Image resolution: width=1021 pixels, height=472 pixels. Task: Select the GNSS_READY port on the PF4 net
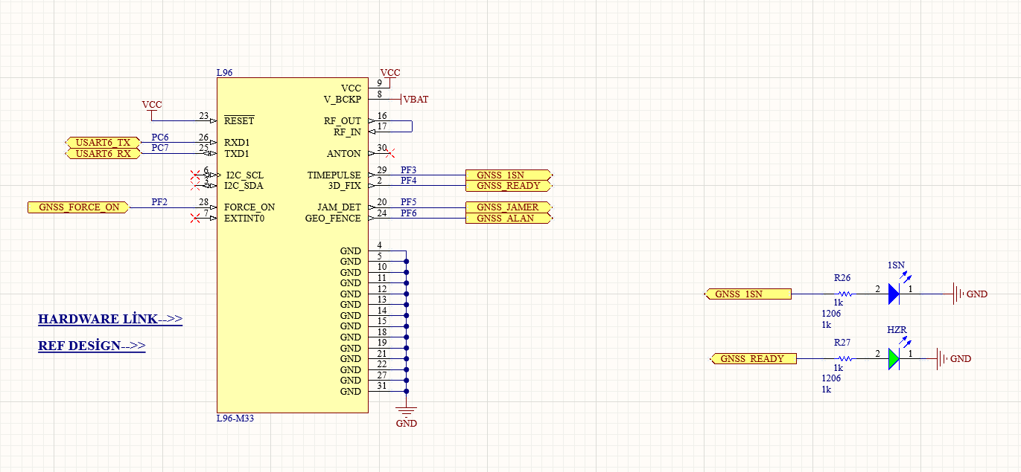(x=509, y=186)
